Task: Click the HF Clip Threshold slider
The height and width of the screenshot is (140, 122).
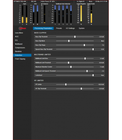Action: [x=75, y=89]
